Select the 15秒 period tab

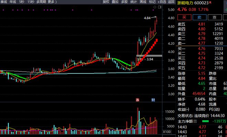[31, 2]
